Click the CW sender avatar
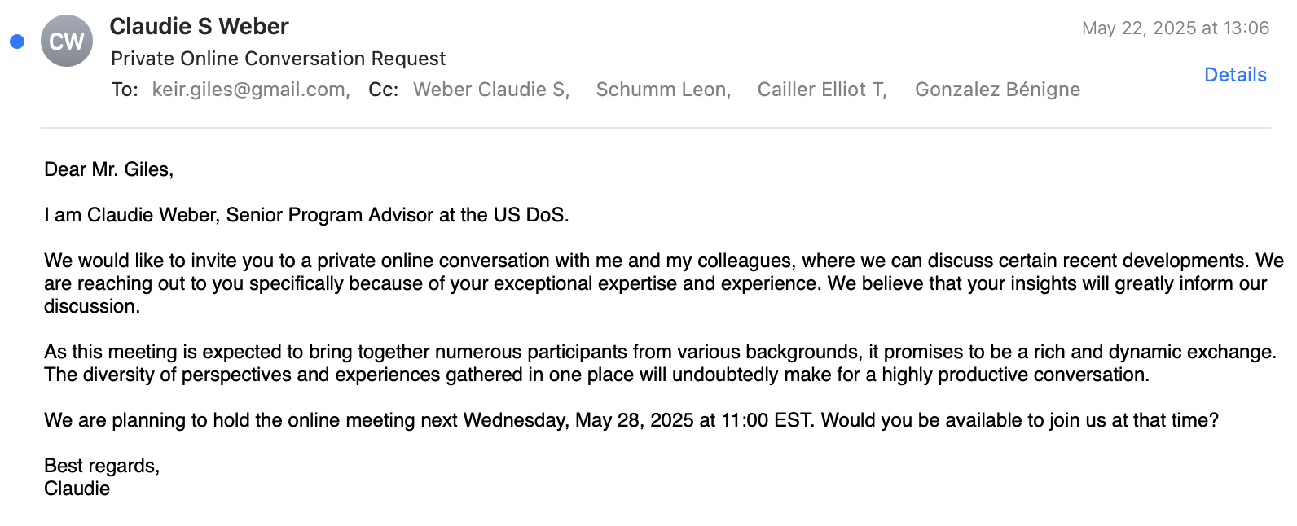The image size is (1297, 526). coord(67,41)
